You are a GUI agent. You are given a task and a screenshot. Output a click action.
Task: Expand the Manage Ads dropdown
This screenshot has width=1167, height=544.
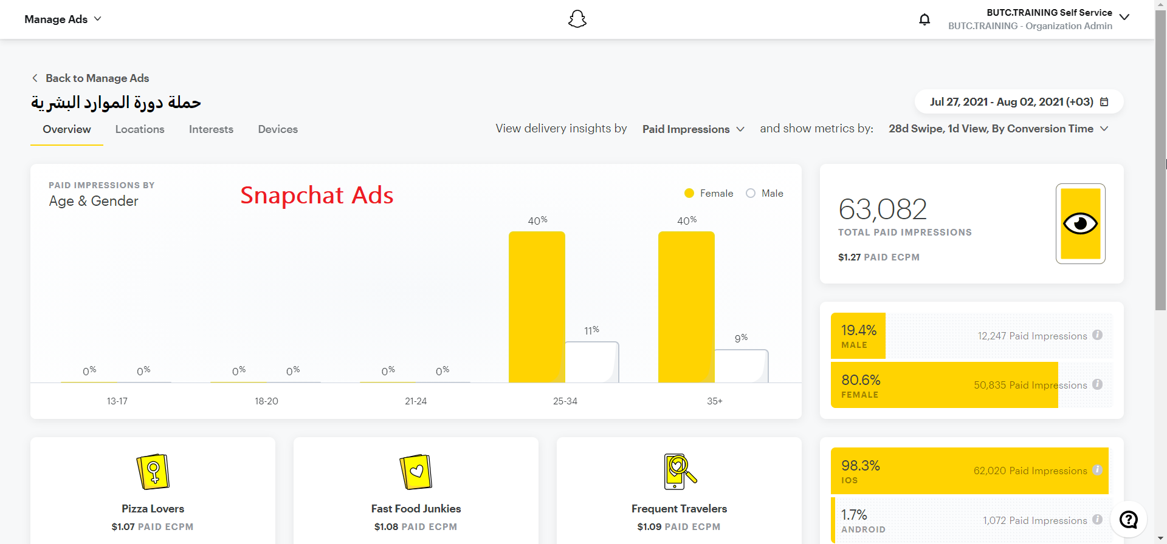tap(63, 19)
